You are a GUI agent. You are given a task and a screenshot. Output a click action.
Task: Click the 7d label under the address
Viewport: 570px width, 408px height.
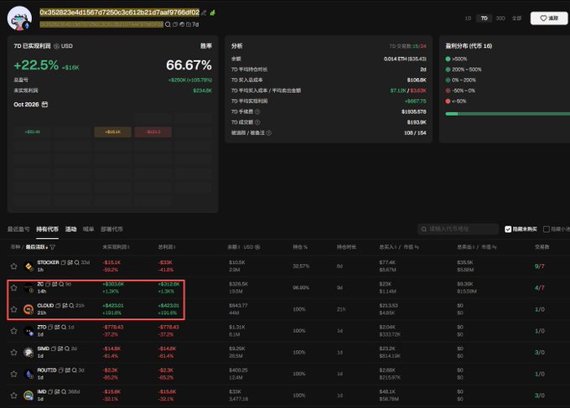(x=195, y=24)
